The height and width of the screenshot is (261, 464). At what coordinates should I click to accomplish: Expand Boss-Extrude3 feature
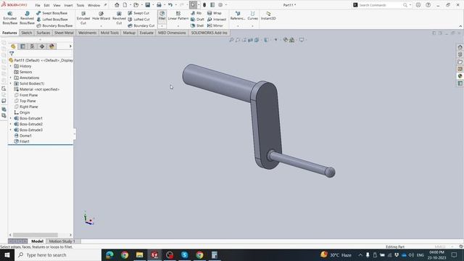(x=11, y=130)
